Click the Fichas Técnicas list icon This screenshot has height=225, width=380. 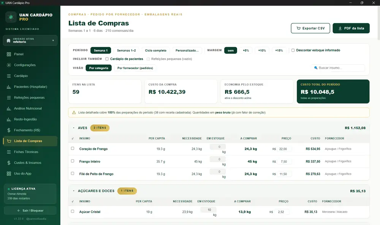(x=9, y=152)
